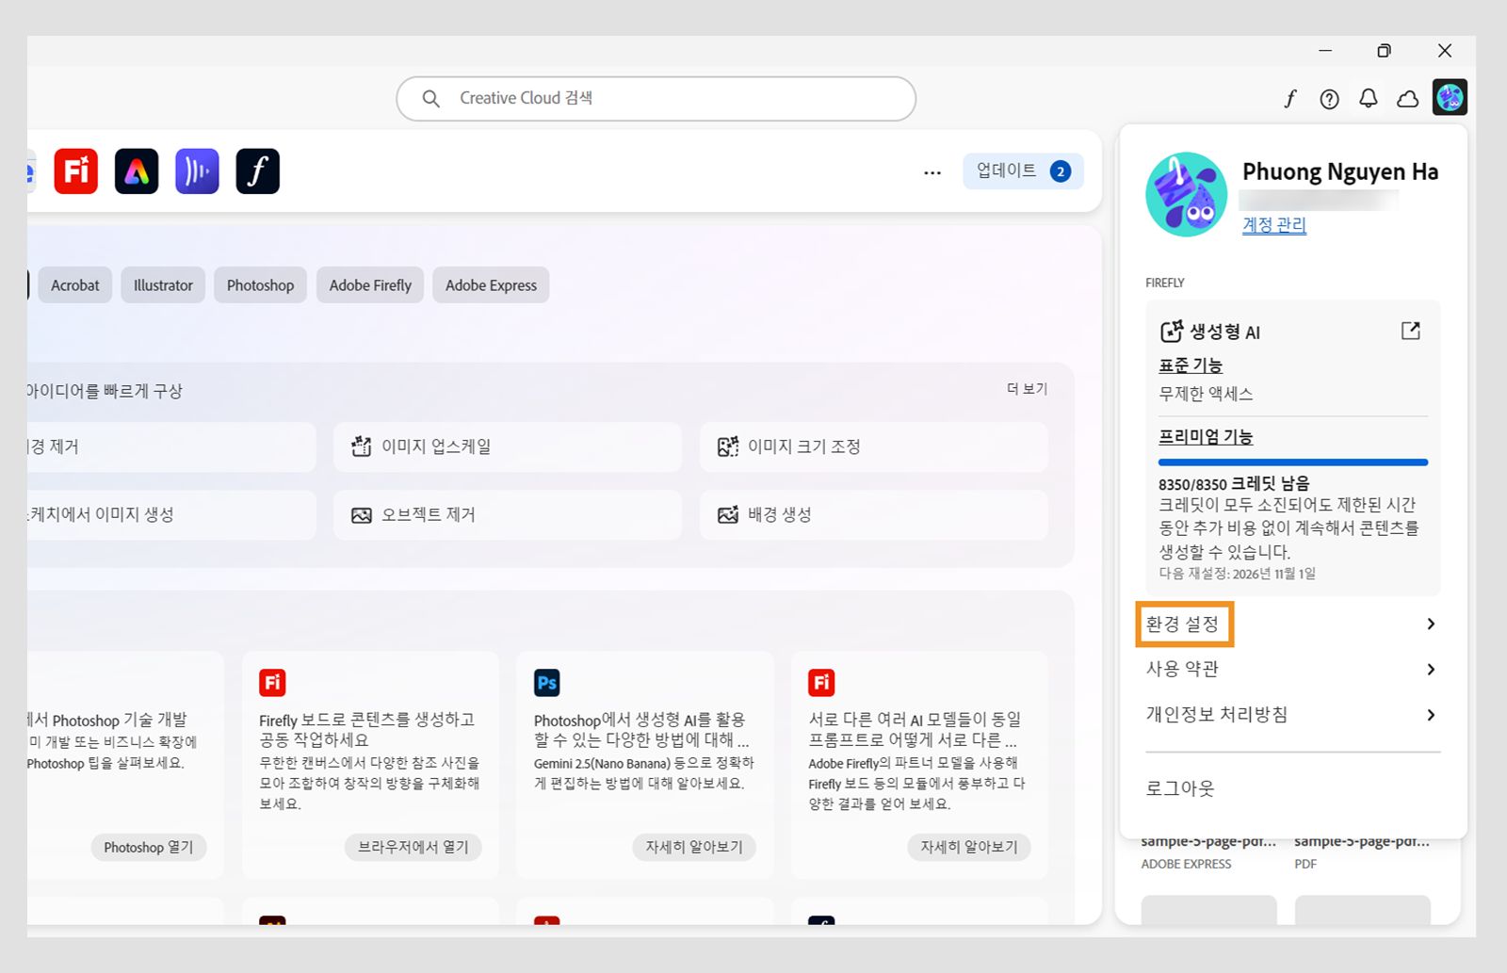Click the 배경 생성 icon
The image size is (1507, 973).
[x=728, y=515]
